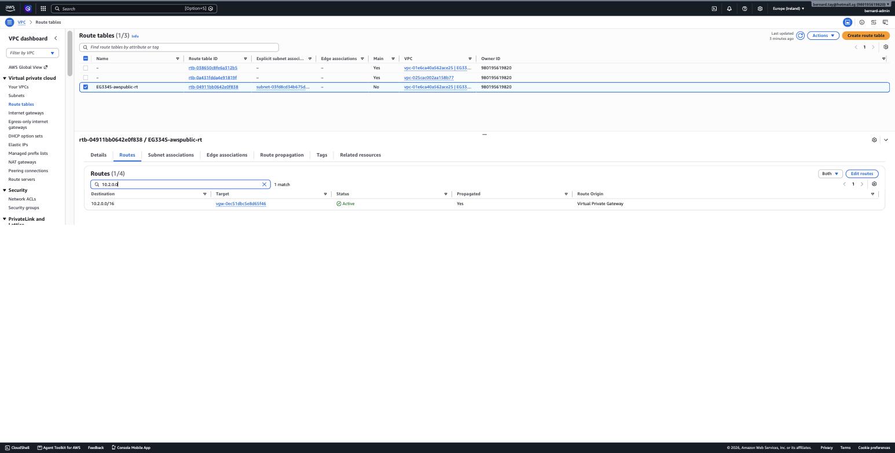Open the help question mark menu

click(744, 9)
